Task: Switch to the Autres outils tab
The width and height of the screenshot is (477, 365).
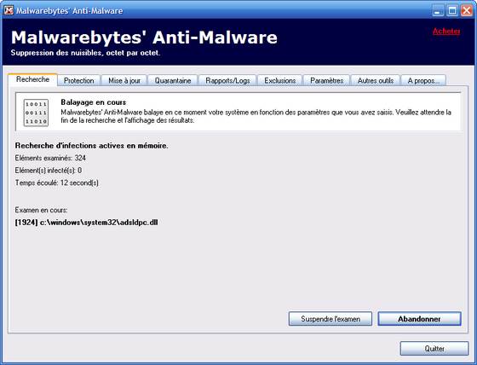Action: (x=376, y=81)
